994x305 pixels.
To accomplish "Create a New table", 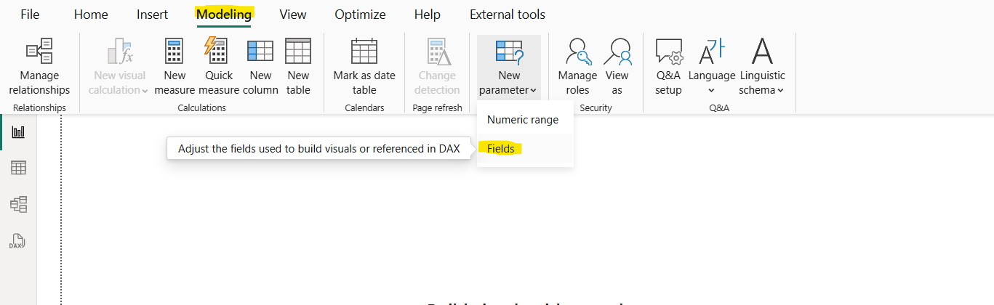I will (298, 68).
